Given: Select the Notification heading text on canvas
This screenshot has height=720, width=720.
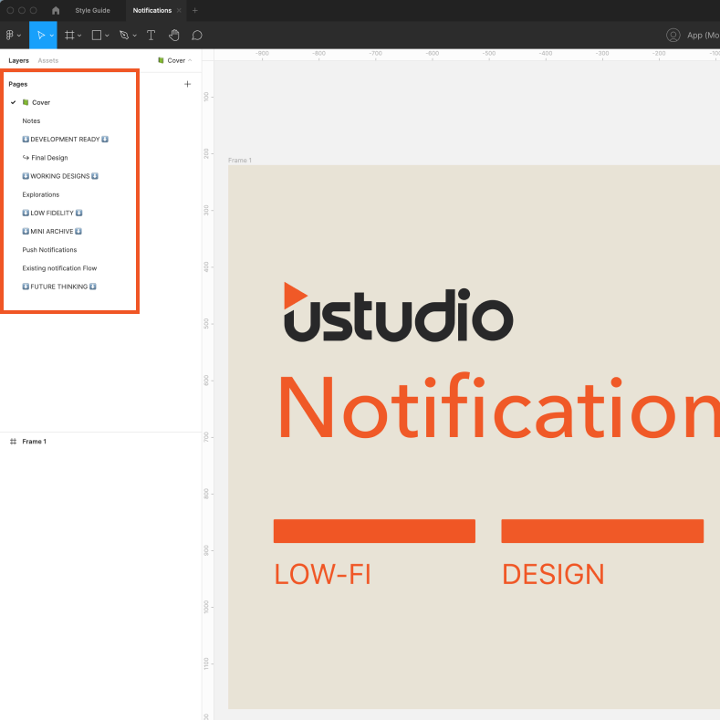Looking at the screenshot, I should click(x=499, y=407).
